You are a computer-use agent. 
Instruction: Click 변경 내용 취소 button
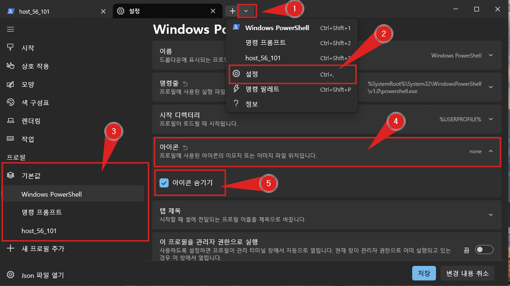pos(467,273)
